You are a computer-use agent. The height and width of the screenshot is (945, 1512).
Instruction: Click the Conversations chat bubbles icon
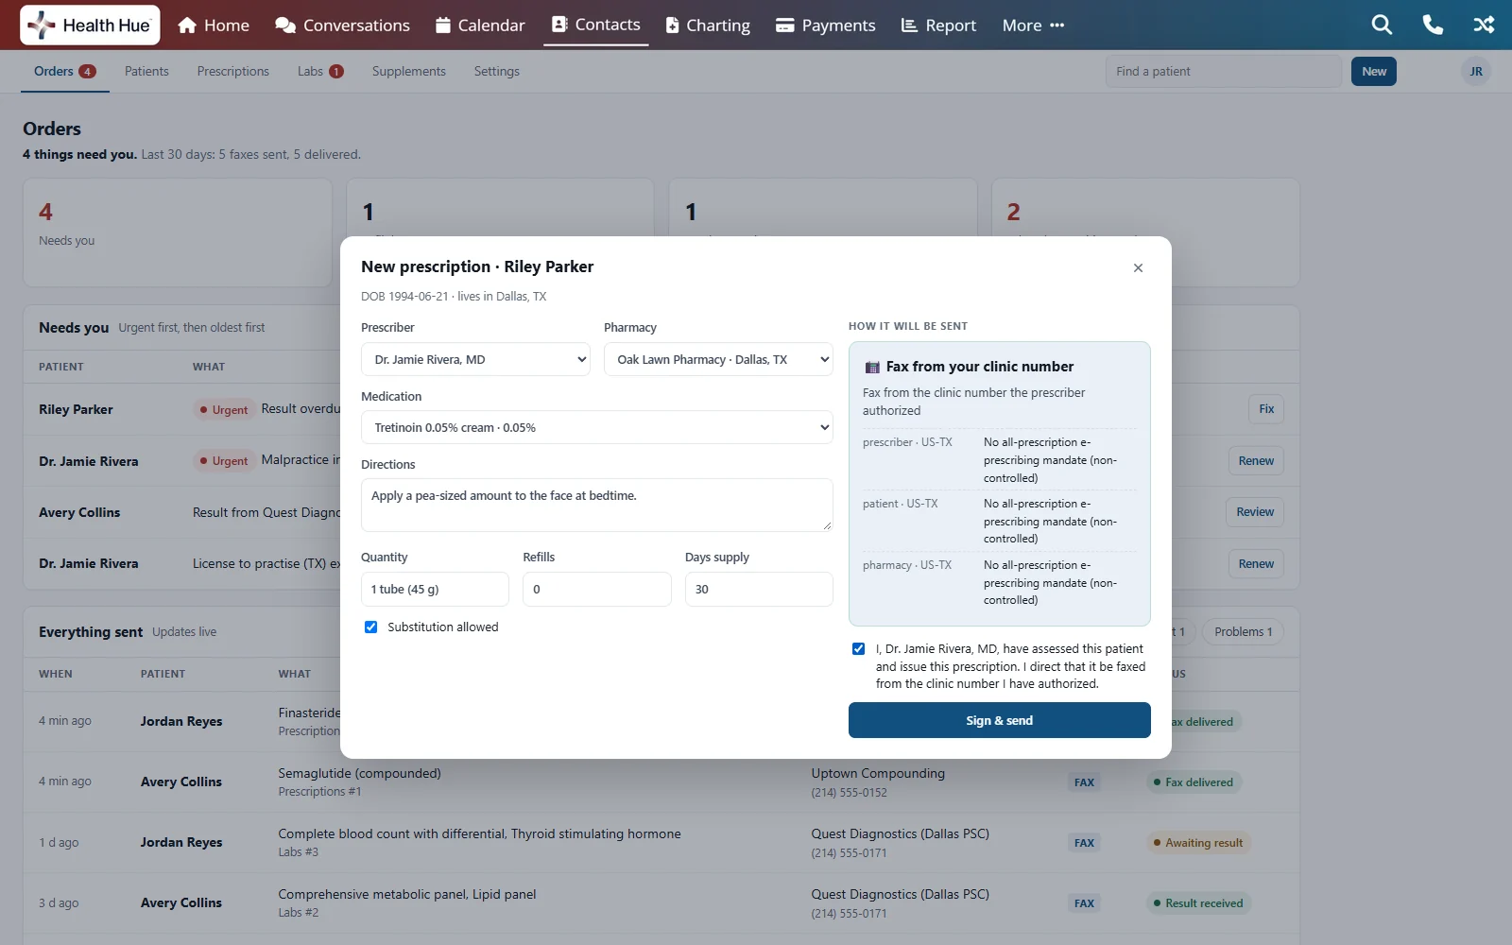(285, 26)
